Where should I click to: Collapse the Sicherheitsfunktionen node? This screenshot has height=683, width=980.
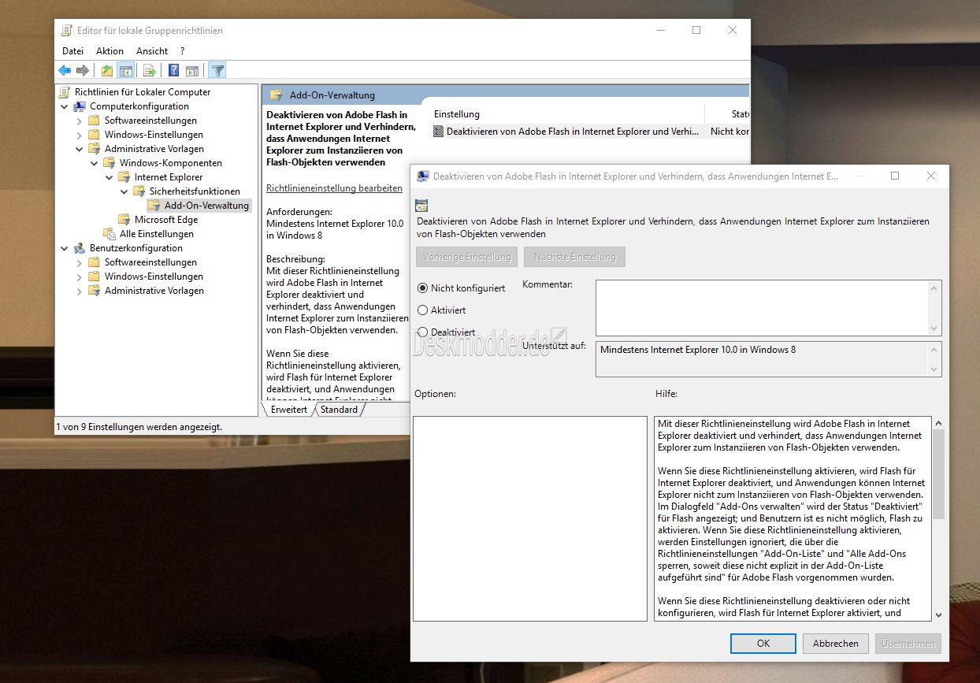coord(124,191)
